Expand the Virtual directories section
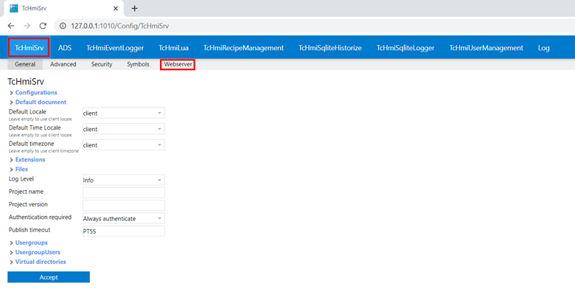Image resolution: width=575 pixels, height=297 pixels. (41, 262)
